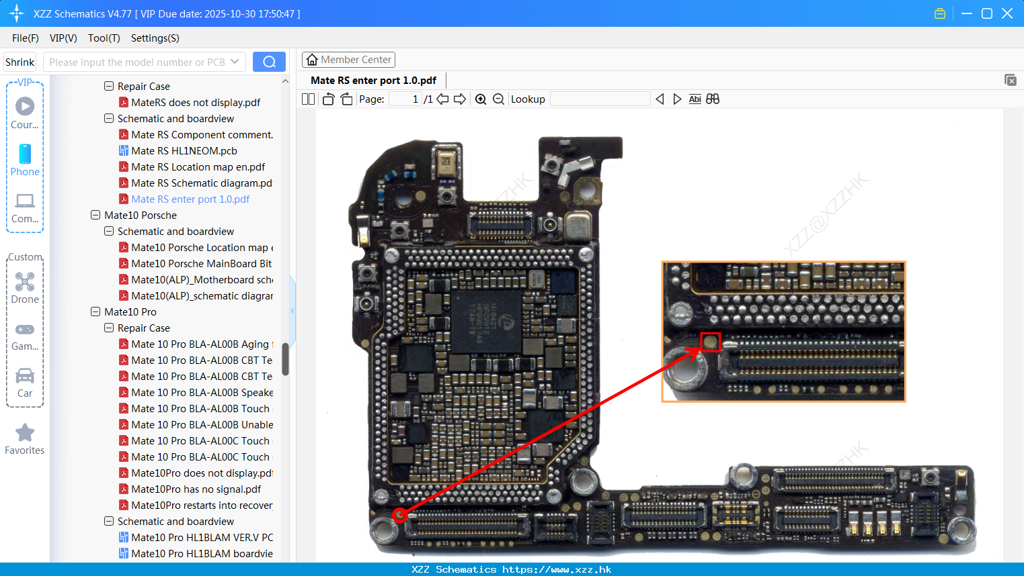The width and height of the screenshot is (1024, 576).
Task: Open Favorites star in the sidebar
Action: click(x=25, y=439)
